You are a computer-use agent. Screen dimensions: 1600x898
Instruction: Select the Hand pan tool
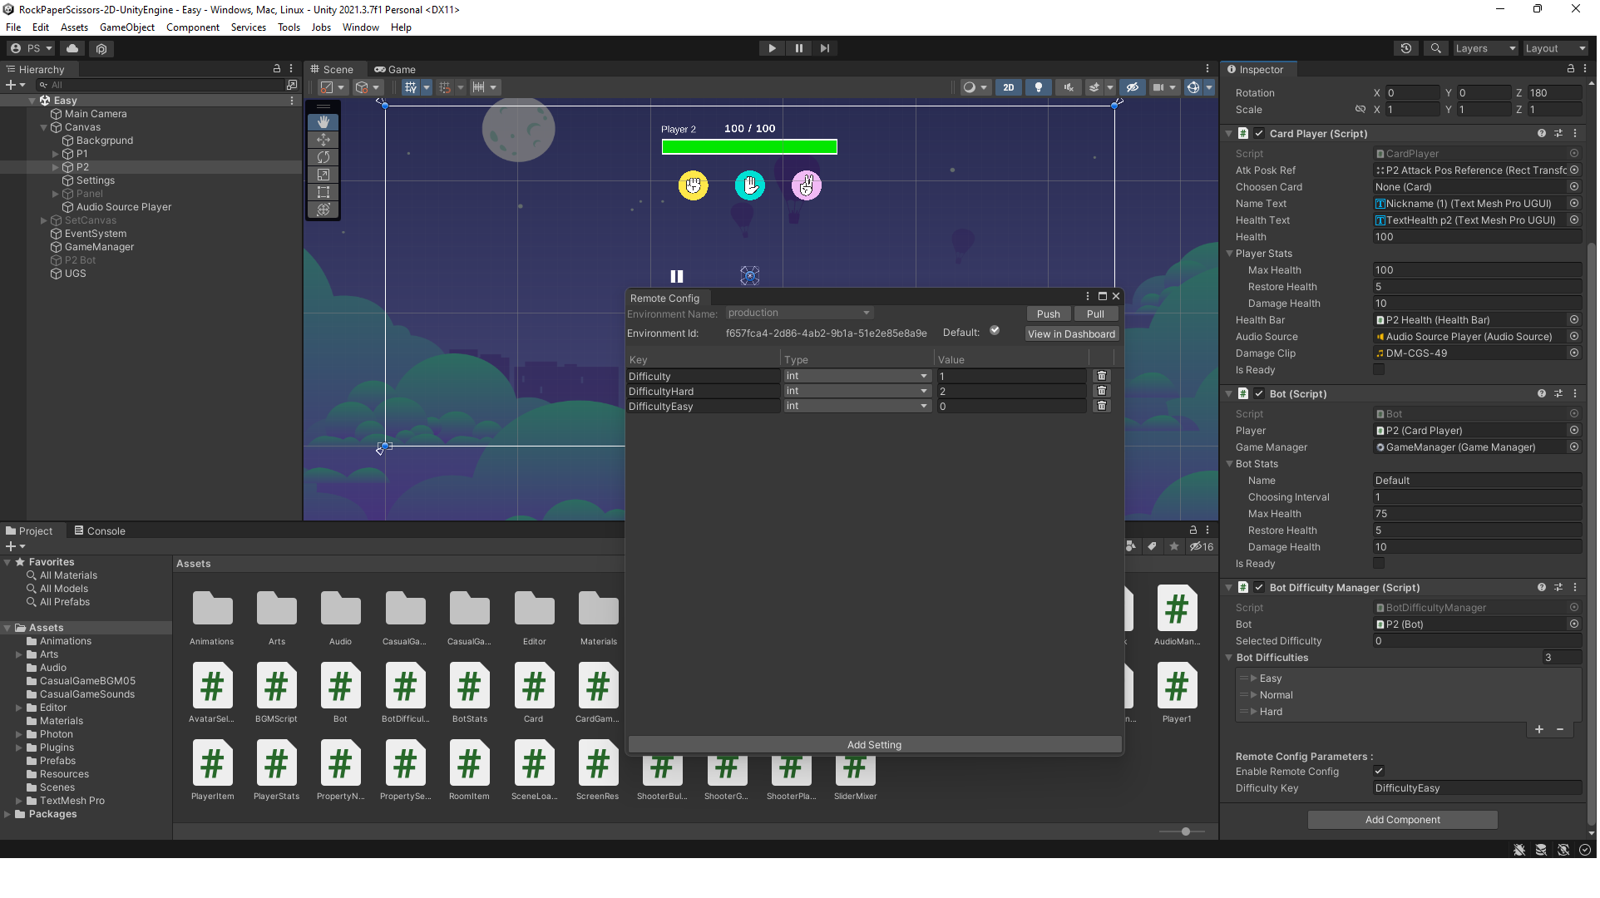tap(323, 122)
